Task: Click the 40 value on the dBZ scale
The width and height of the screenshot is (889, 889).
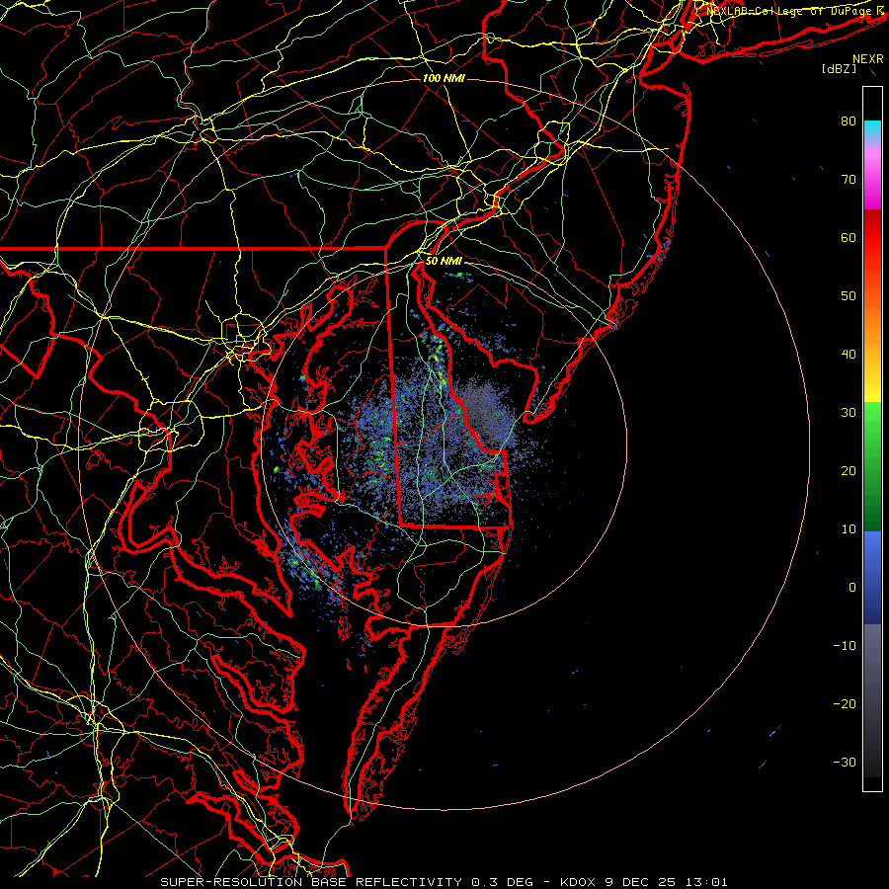Action: (x=849, y=355)
